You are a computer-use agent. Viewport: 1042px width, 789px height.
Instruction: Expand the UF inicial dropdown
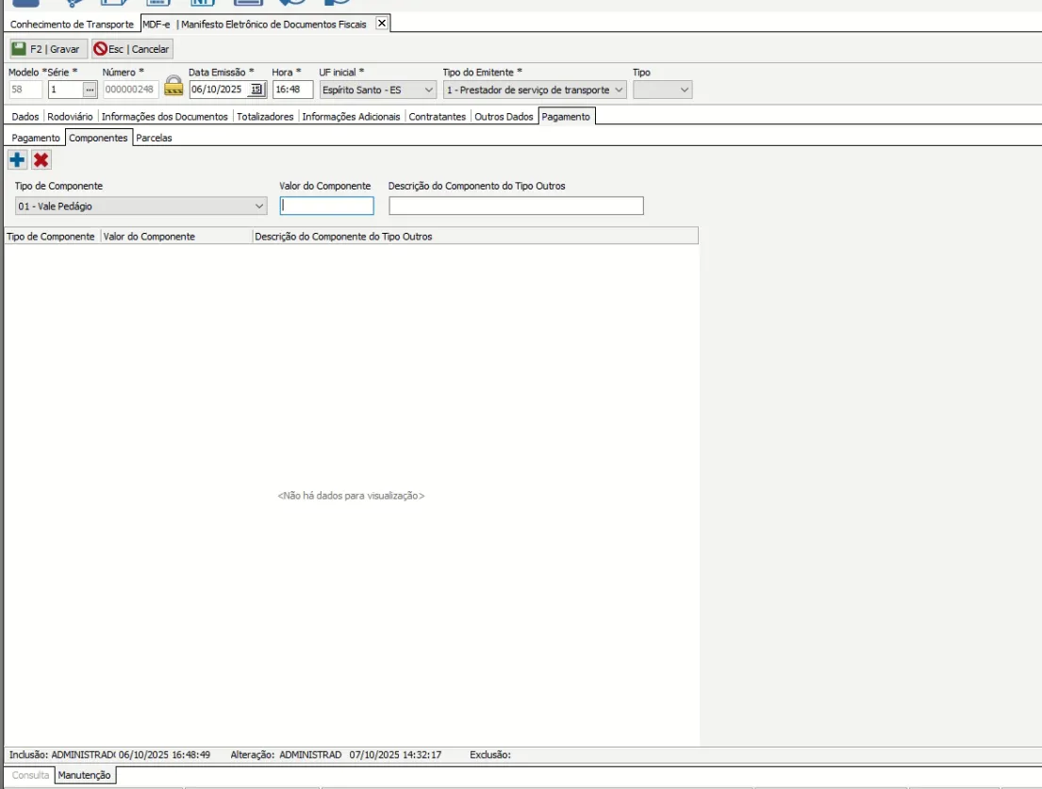[428, 90]
